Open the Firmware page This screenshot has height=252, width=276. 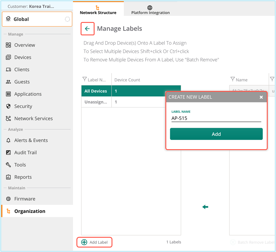click(25, 199)
